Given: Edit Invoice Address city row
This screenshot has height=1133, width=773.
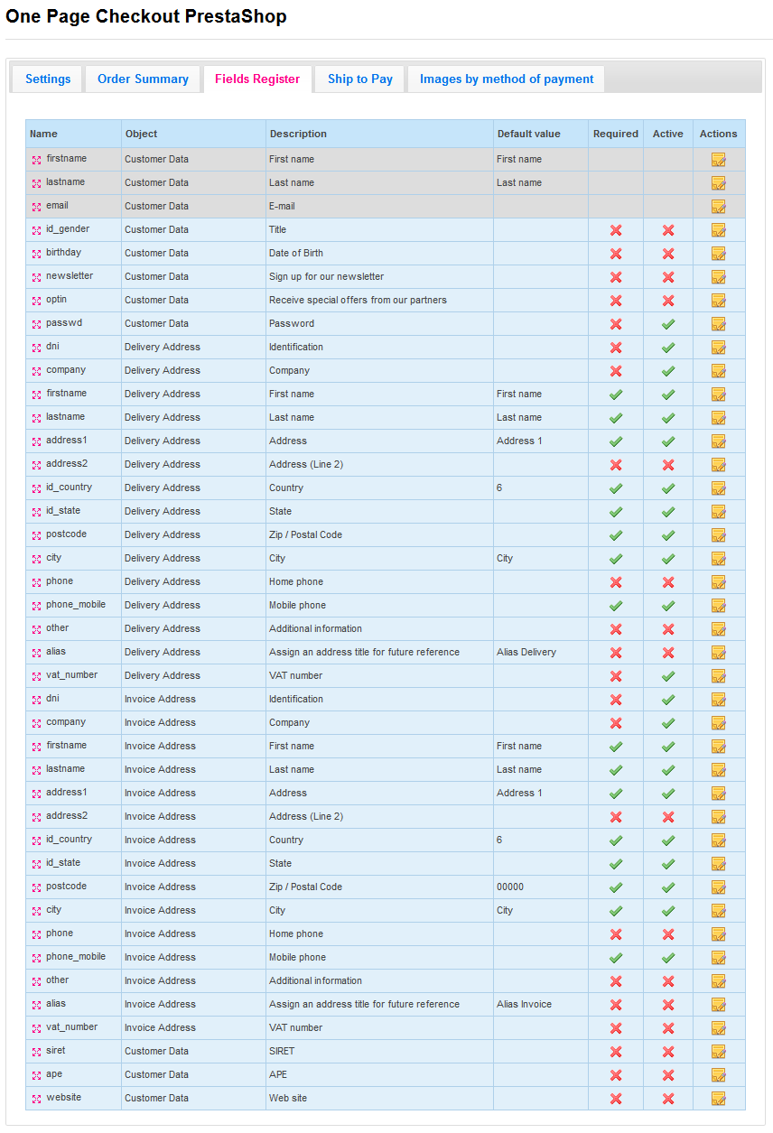Looking at the screenshot, I should (x=719, y=911).
